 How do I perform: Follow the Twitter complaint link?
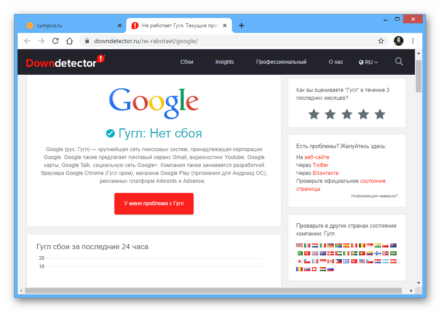(x=320, y=165)
